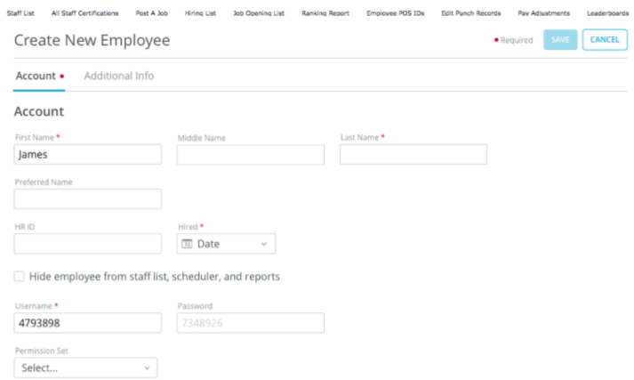
Task: Open Pay Adjustments page
Action: click(x=543, y=13)
